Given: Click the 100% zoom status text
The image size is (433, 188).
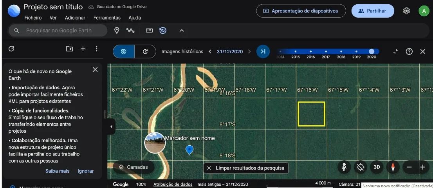Looking at the screenshot, I should (141, 184).
